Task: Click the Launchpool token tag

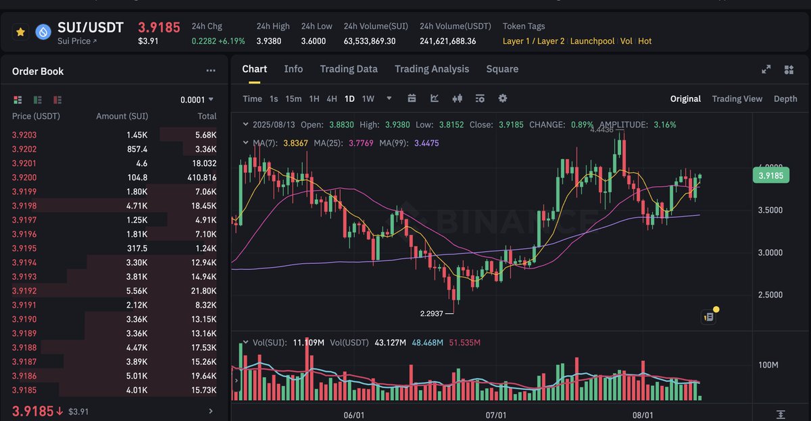Action: tap(593, 41)
